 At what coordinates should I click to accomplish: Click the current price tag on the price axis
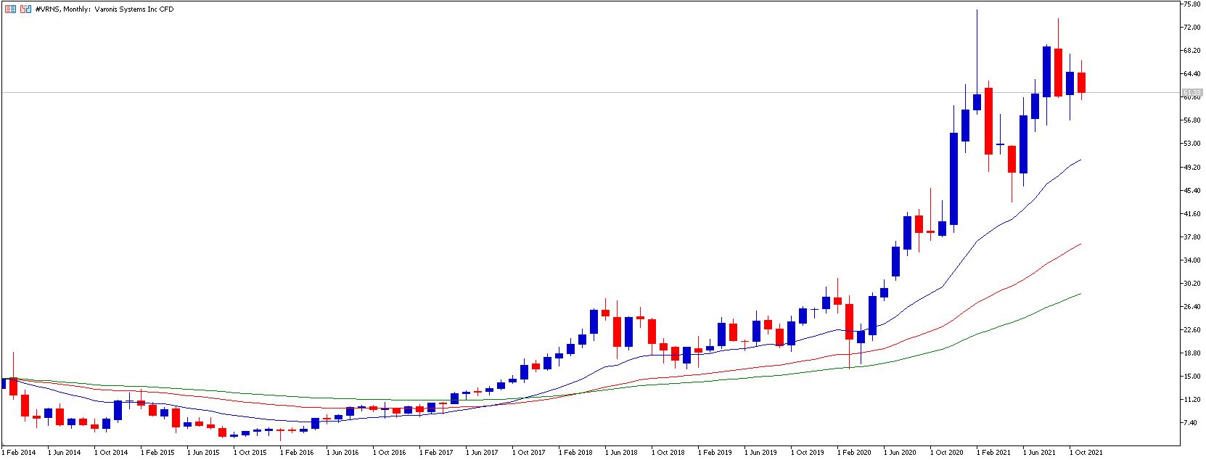(1191, 93)
